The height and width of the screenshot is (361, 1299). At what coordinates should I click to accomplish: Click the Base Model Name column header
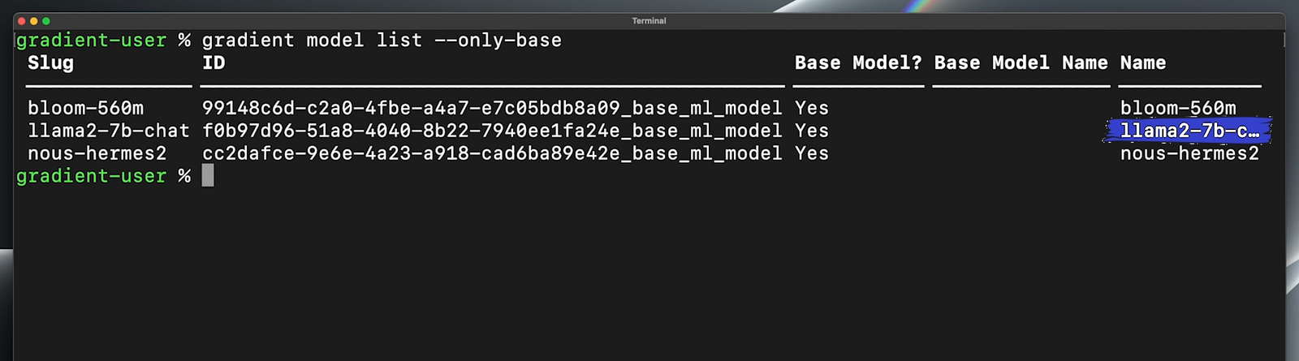[1021, 62]
